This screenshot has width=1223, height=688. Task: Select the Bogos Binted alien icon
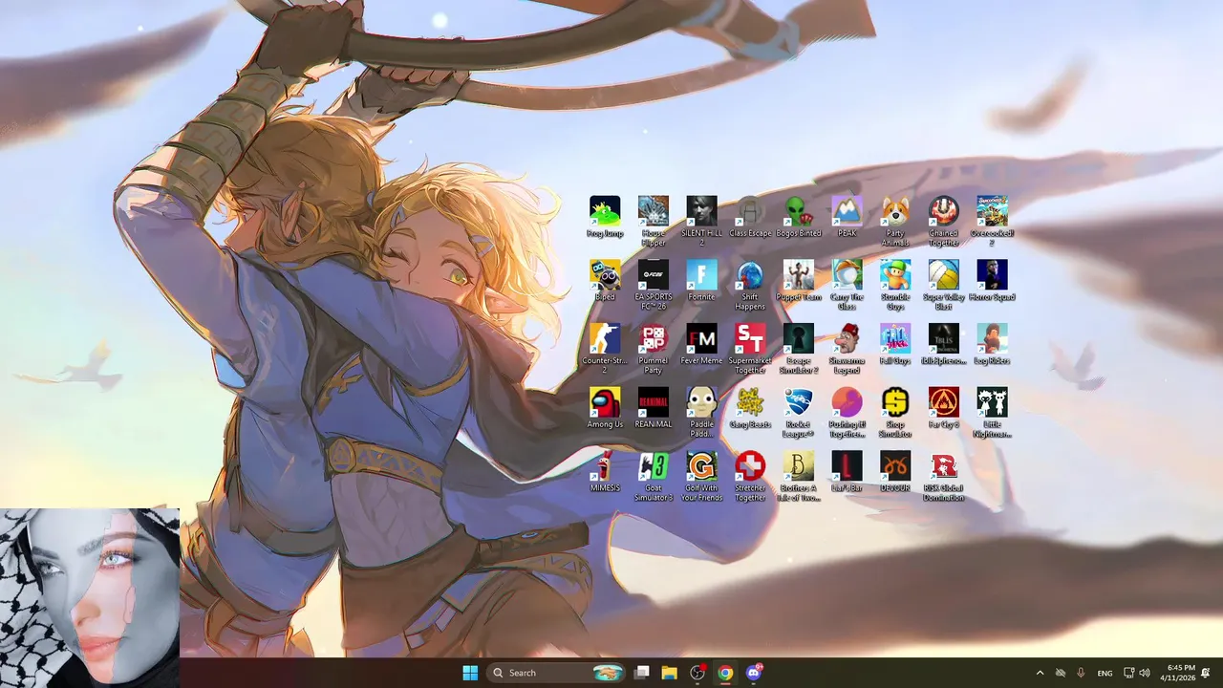pyautogui.click(x=799, y=217)
